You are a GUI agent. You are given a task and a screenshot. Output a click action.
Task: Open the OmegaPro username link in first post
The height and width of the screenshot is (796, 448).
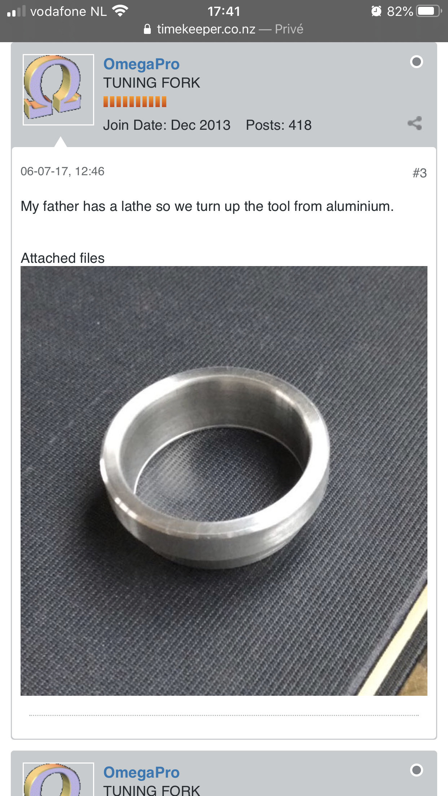point(141,64)
